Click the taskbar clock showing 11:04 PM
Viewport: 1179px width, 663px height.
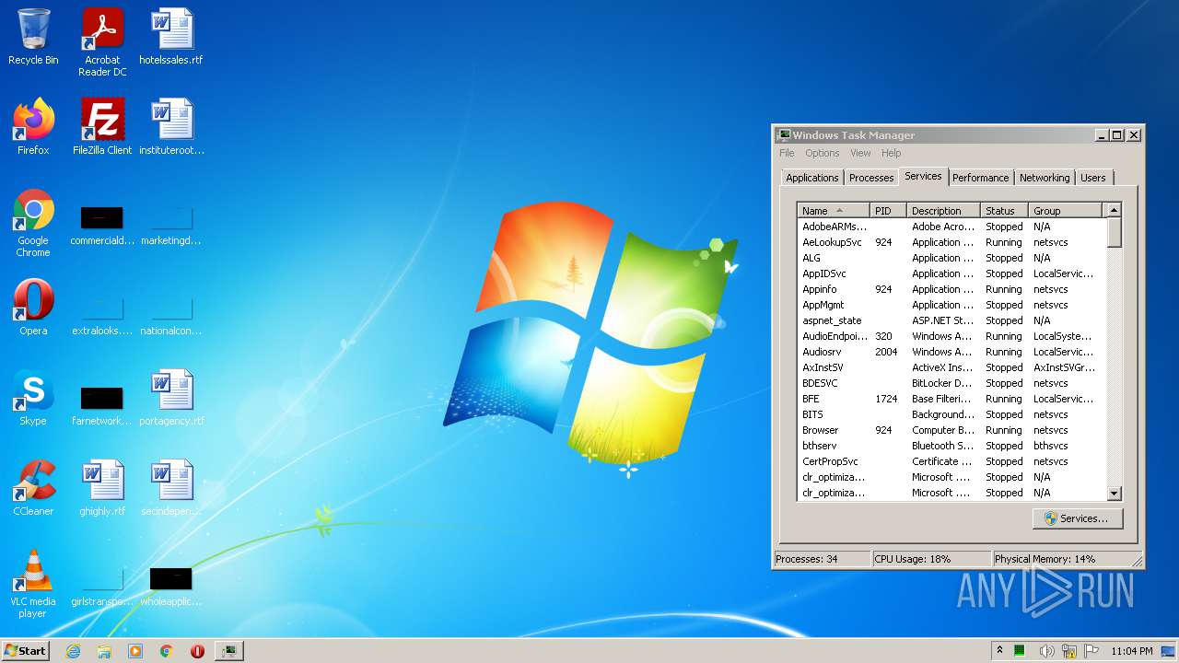click(1132, 651)
